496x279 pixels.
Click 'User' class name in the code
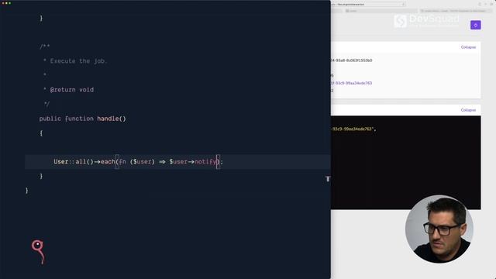(61, 162)
